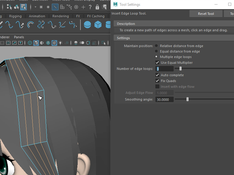Click the question mark help icon
This screenshot has height=175, width=234.
click(90, 7)
